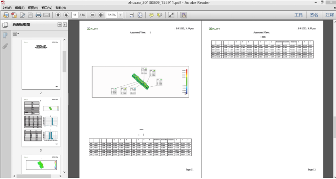Click the Print document icon

(39, 15)
